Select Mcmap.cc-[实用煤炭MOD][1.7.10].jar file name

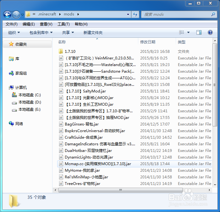point(98,164)
